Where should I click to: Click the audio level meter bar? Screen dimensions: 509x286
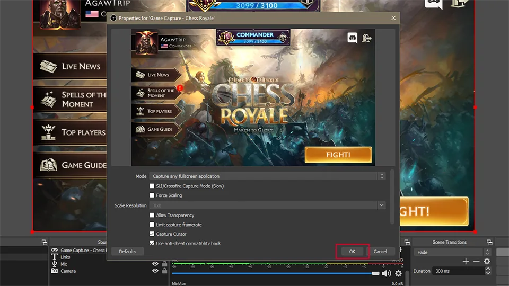(x=287, y=263)
